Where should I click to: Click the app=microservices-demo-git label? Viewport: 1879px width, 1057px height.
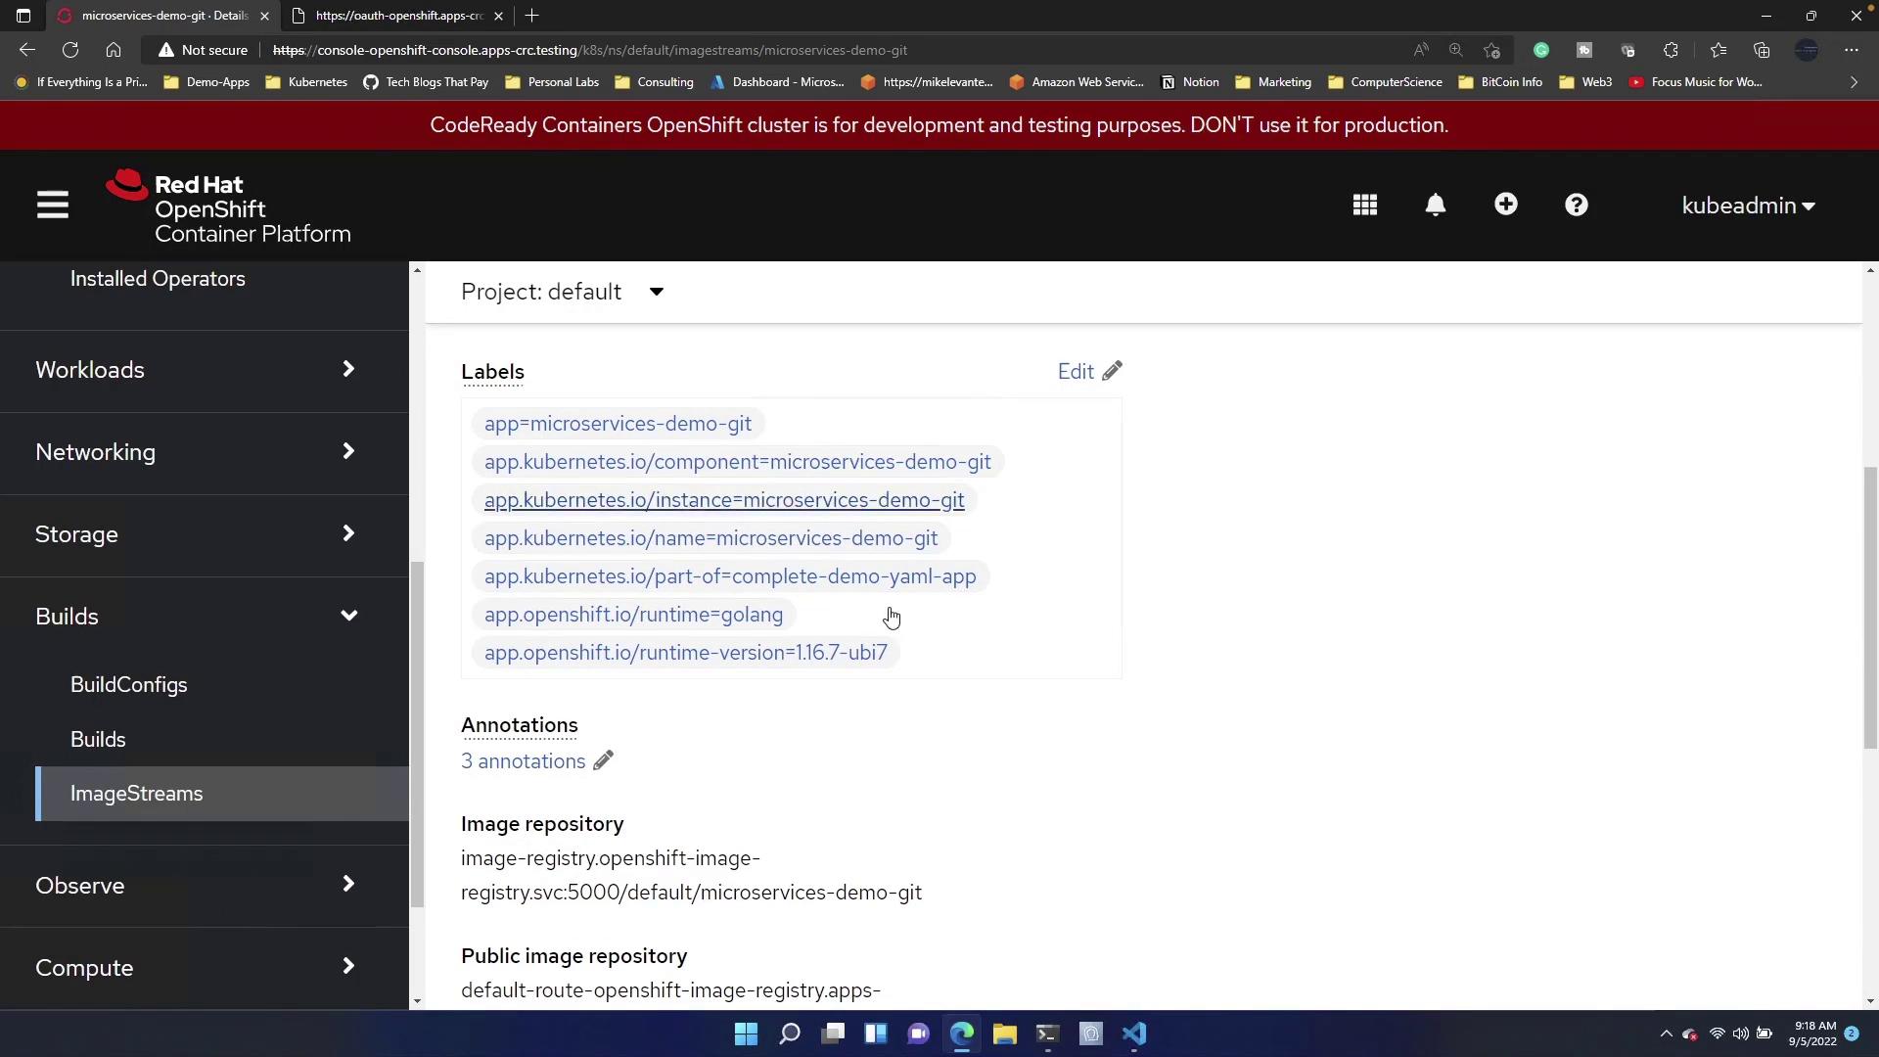(618, 424)
